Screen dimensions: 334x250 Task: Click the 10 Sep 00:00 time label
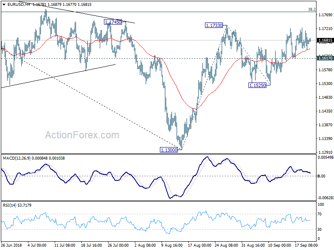click(x=279, y=245)
